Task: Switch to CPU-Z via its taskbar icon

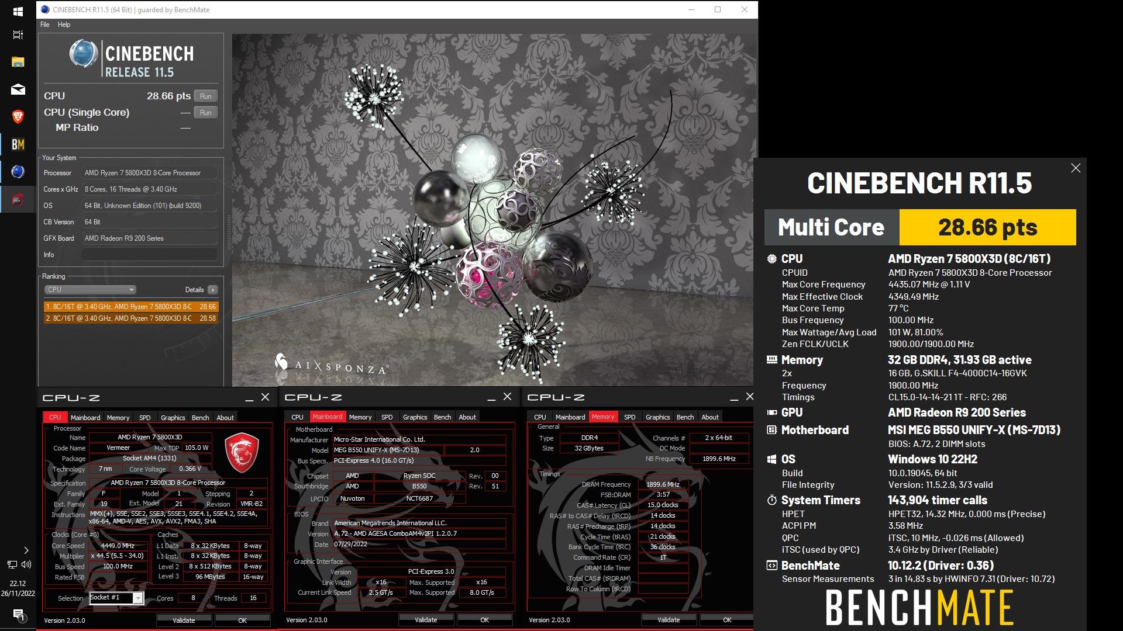Action: coord(18,200)
